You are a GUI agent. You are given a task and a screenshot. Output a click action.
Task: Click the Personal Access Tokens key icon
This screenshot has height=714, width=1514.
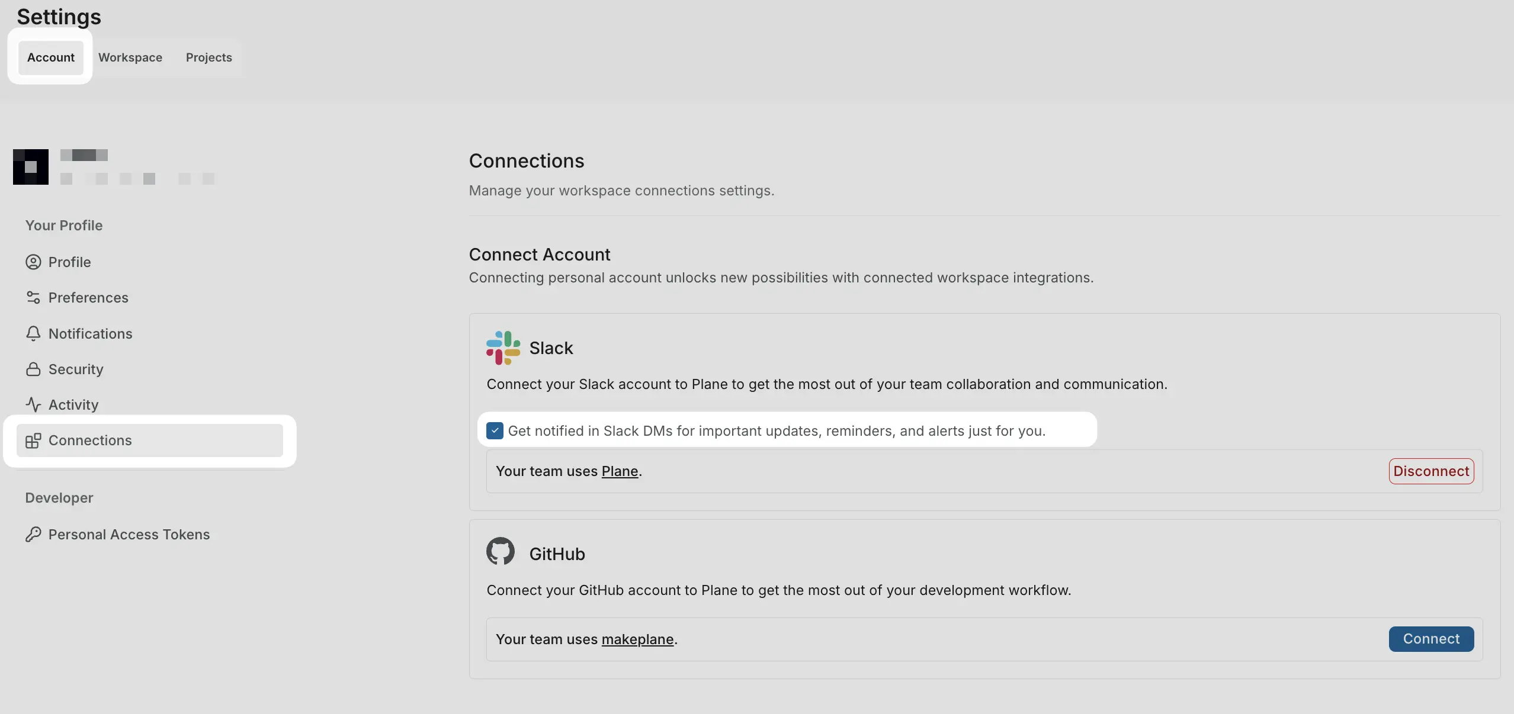coord(34,534)
